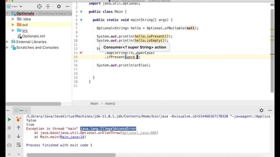This screenshot has height=157, width=280.
Task: Click hello.isEmpty() on line 10
Action: [150, 41]
